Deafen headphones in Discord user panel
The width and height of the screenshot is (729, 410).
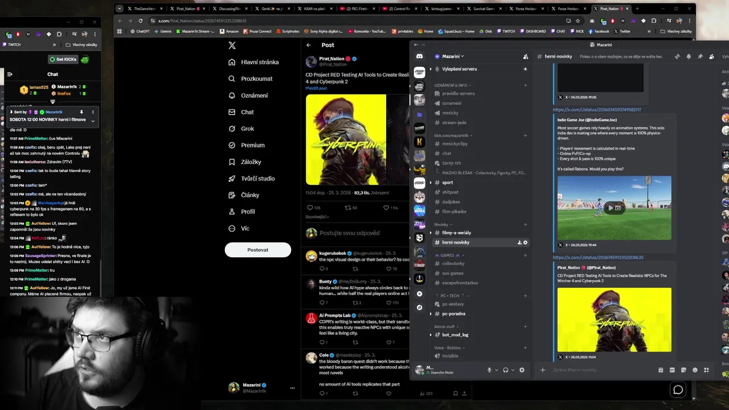click(505, 370)
